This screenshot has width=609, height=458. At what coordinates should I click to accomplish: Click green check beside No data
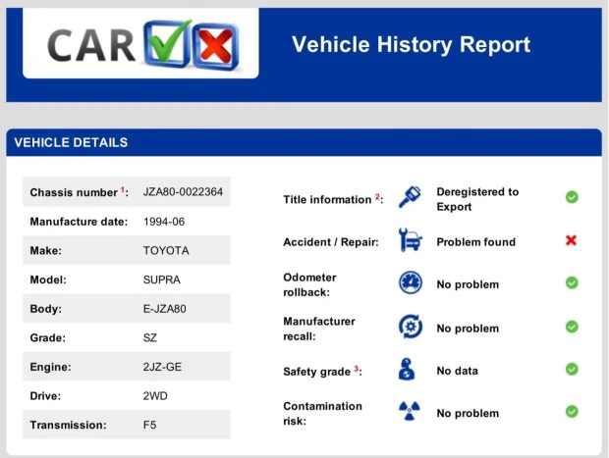(572, 369)
